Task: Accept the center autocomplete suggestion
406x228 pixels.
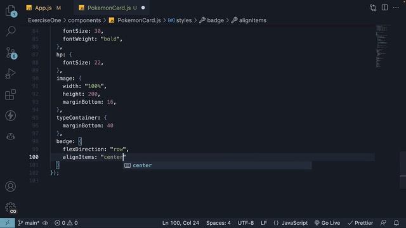Action: click(218, 165)
